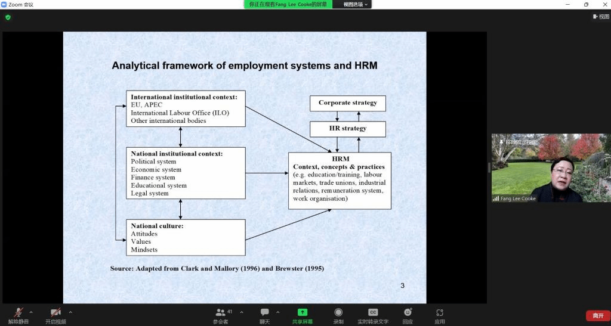The height and width of the screenshot is (326, 611).
Task: Click the Share Screen green icon
Action: coord(302,313)
